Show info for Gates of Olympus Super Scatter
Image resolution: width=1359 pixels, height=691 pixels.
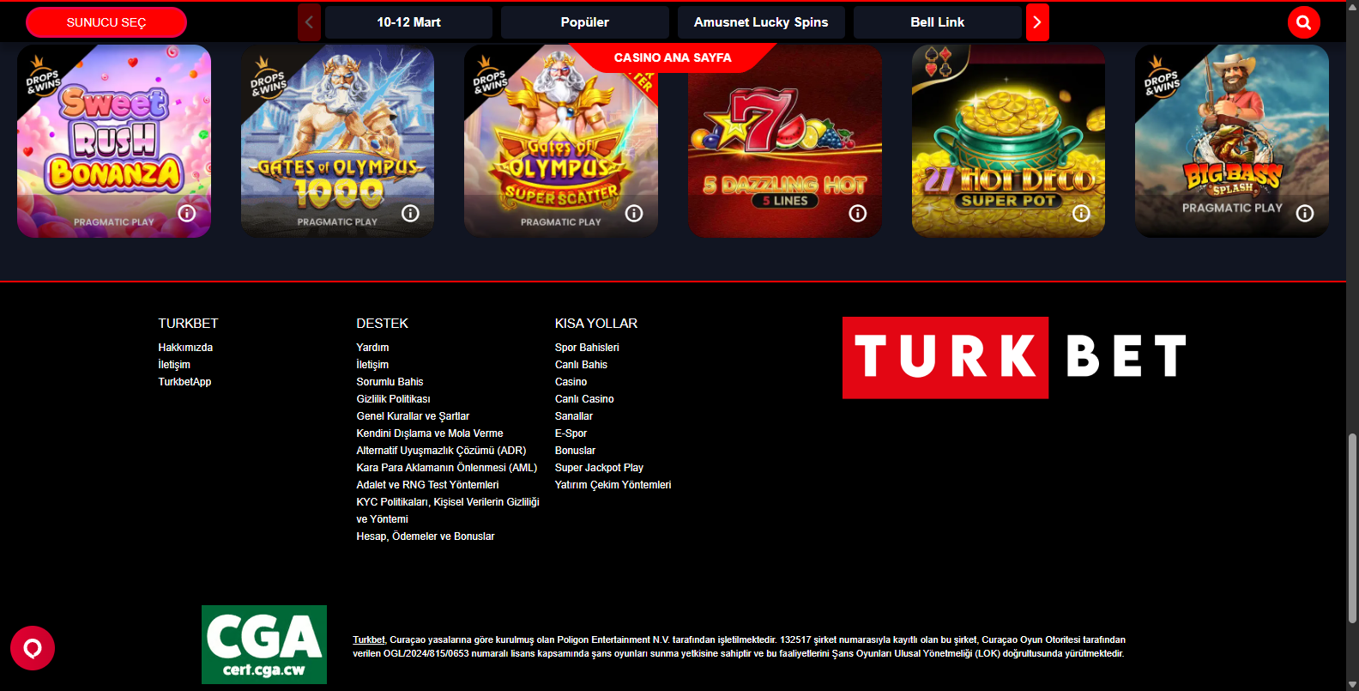[634, 213]
